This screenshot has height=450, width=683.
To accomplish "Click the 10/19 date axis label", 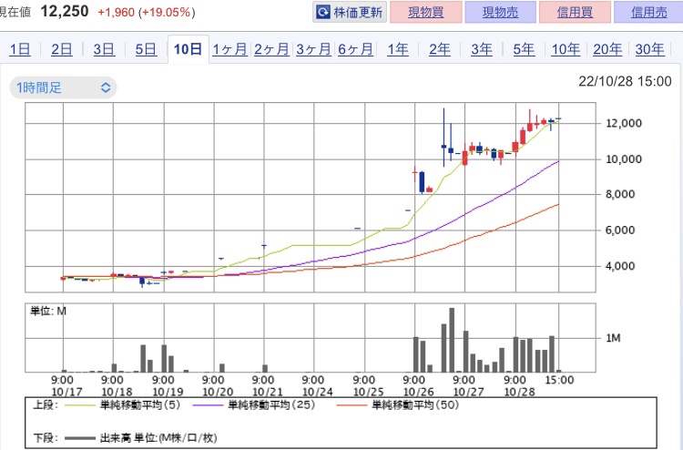I will pos(168,392).
